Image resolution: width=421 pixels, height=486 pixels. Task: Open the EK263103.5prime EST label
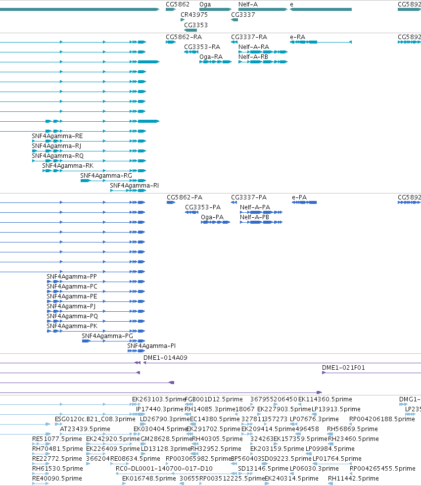(x=159, y=399)
